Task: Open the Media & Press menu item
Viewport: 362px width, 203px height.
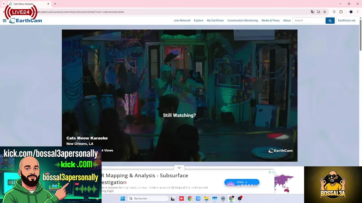Action: [270, 21]
